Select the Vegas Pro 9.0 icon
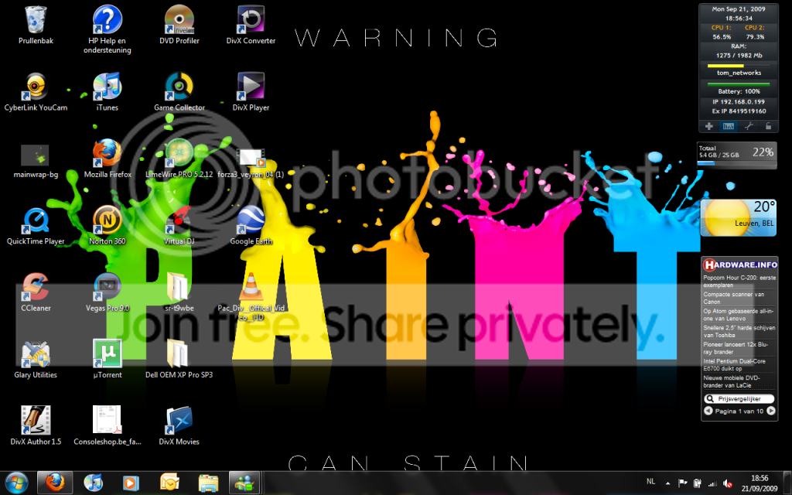 107,292
